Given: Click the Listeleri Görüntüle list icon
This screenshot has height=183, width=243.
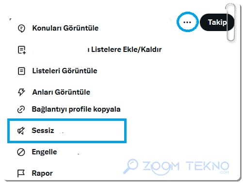Looking at the screenshot, I should point(21,71).
